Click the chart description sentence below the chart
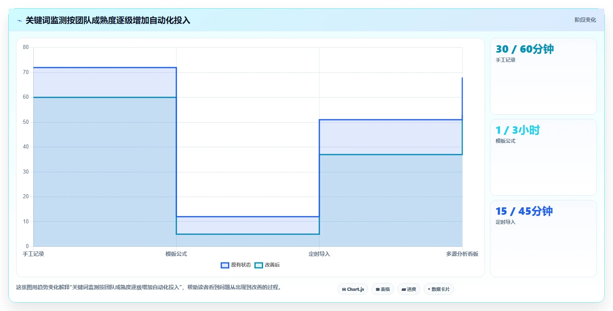 [149, 288]
